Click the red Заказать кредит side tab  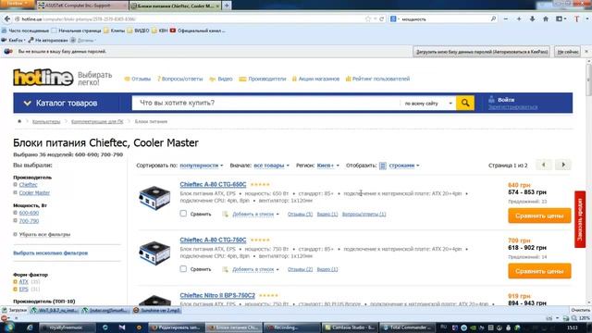tap(580, 219)
